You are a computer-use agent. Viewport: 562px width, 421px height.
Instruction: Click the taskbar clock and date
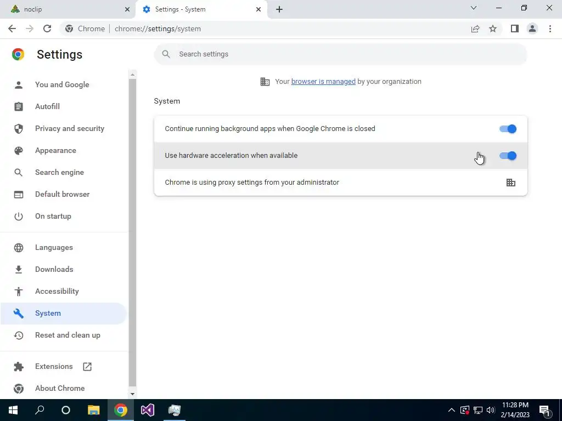(x=515, y=410)
